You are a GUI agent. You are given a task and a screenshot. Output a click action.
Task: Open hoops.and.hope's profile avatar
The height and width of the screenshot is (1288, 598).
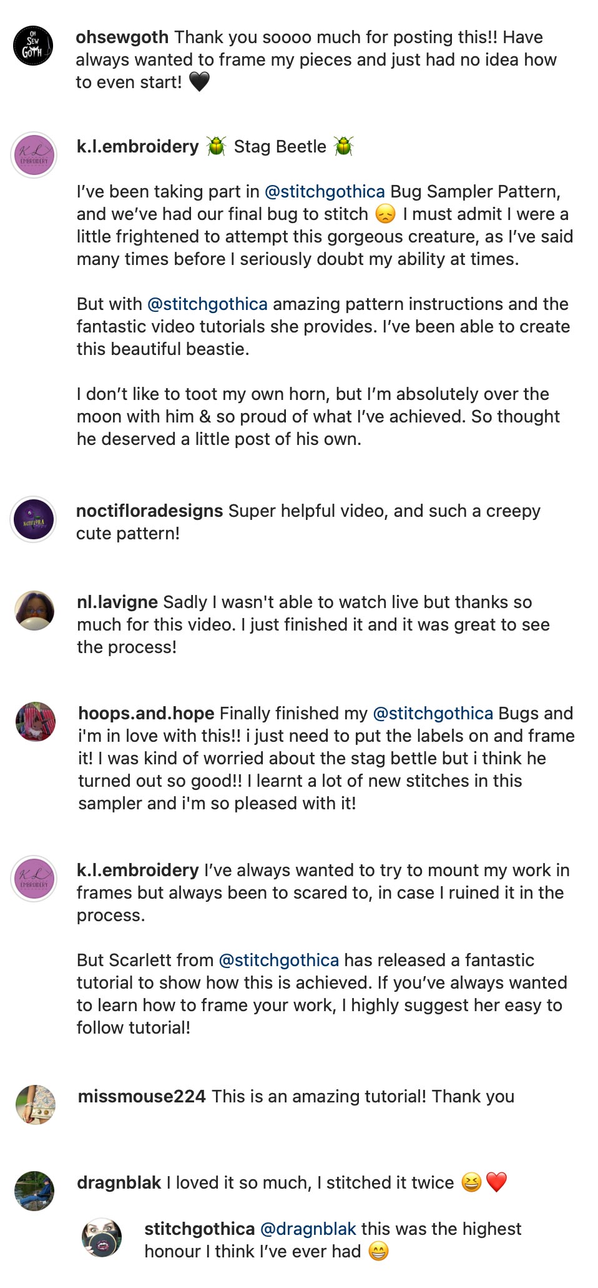pyautogui.click(x=36, y=721)
